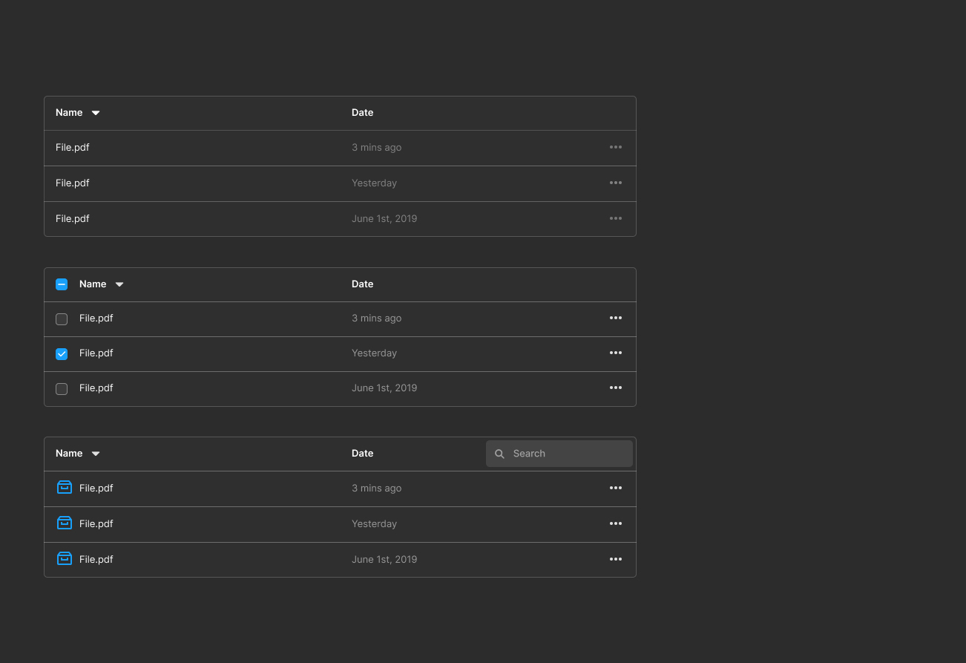Open more options for 'Yesterday' row in plain table
The image size is (966, 663).
[x=616, y=183]
